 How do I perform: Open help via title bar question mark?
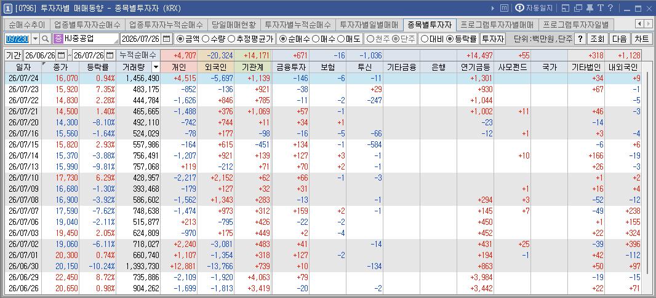click(610, 8)
